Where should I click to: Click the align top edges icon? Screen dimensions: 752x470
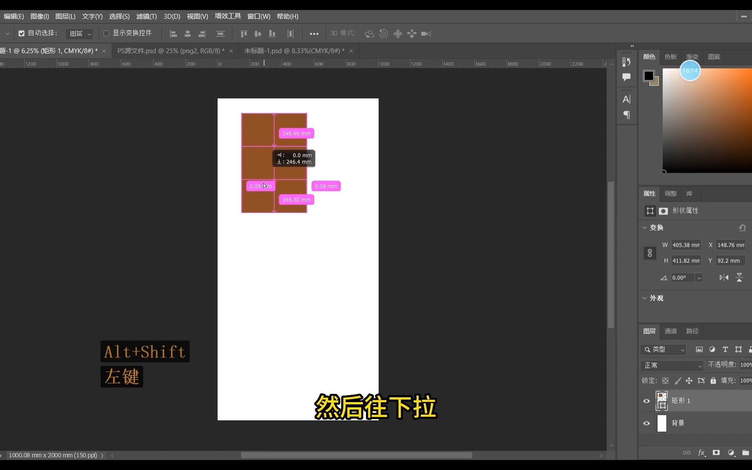tap(244, 34)
